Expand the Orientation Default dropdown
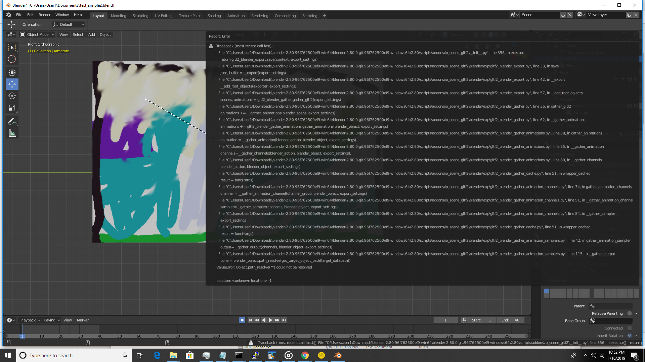 (x=69, y=24)
